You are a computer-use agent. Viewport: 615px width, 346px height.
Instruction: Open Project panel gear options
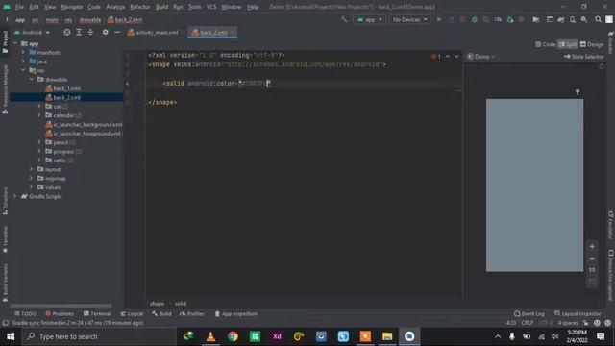tap(105, 32)
